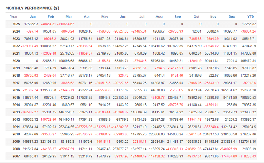
Task: Click 2011 Nov loss -367240.4
Action: [x=211, y=127]
